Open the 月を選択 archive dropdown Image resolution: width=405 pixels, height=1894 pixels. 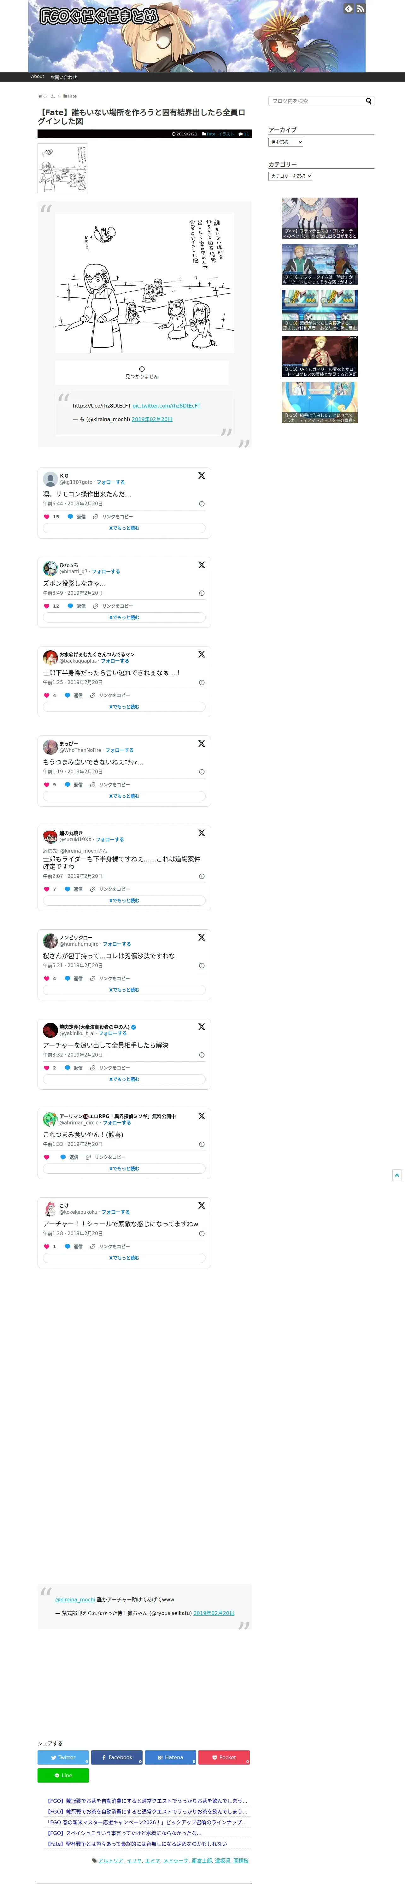286,142
